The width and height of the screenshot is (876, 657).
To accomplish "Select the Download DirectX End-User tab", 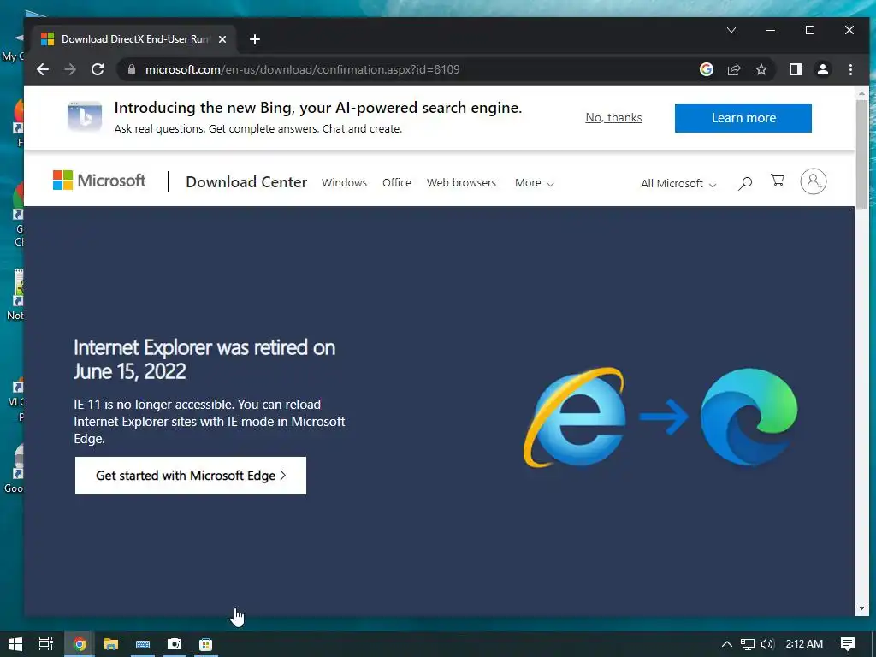I will (134, 39).
